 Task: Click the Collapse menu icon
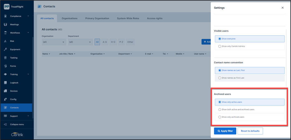5,124
